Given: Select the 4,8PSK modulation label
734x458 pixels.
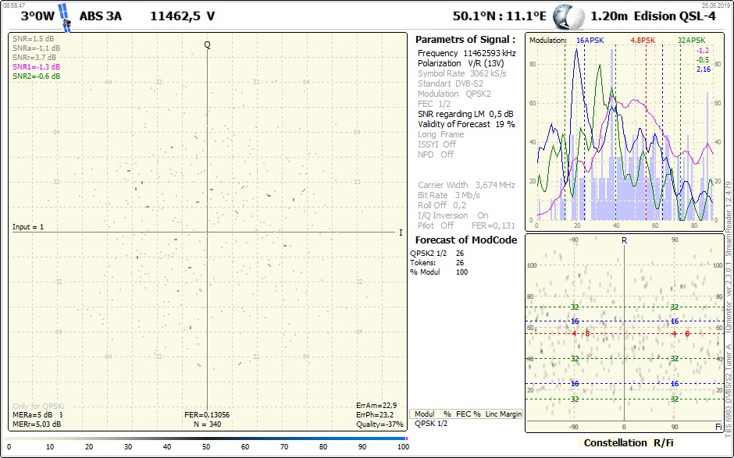Looking at the screenshot, I should click(643, 41).
